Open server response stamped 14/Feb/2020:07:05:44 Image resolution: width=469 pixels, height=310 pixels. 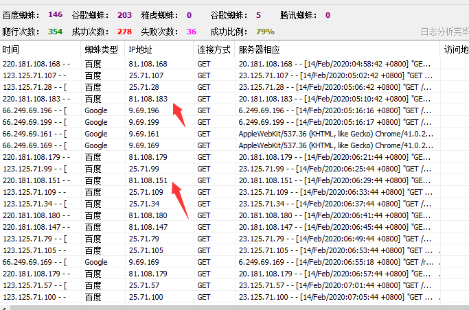[336, 297]
